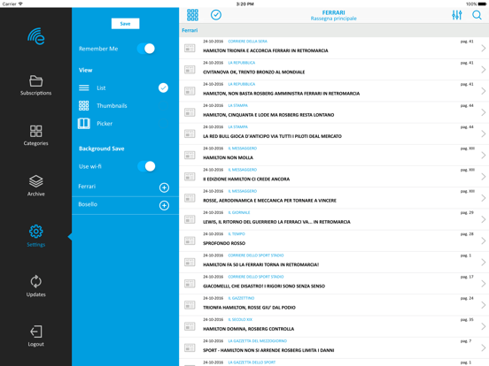Select the List view checkmark
The image size is (489, 366).
pos(163,88)
